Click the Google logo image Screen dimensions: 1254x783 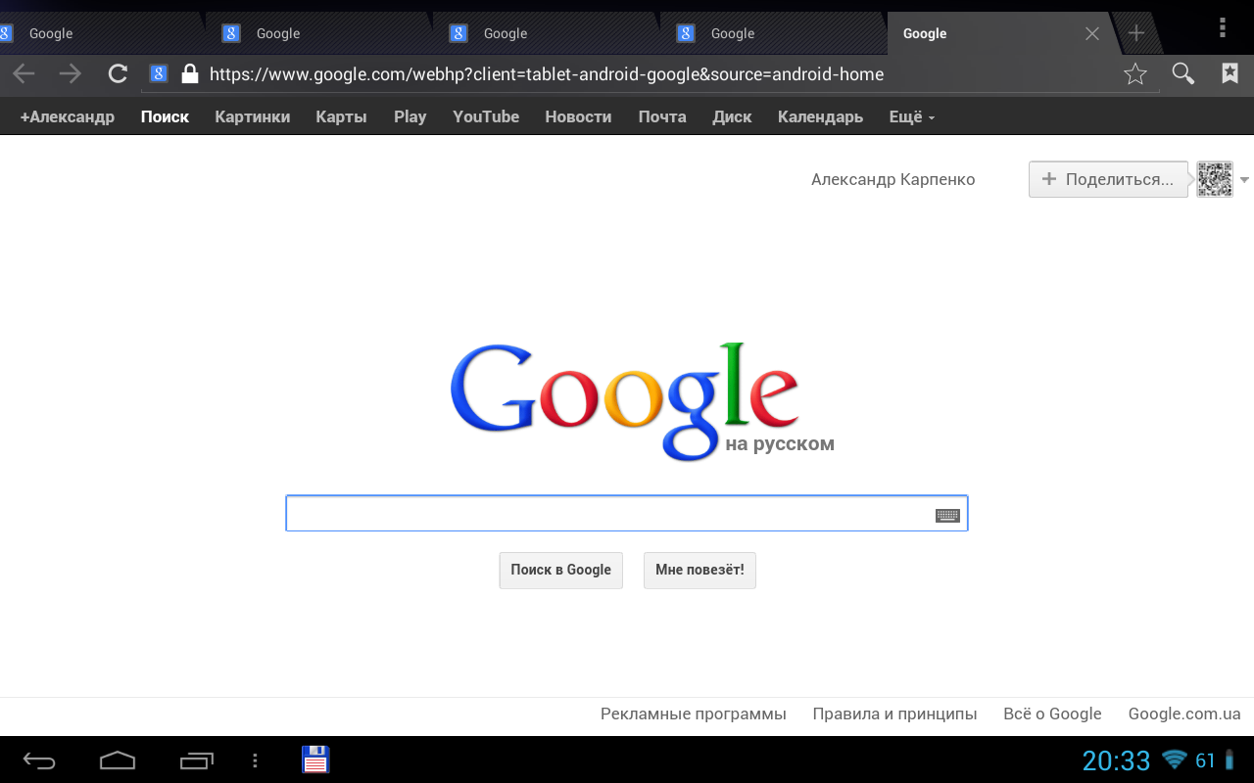(x=625, y=401)
